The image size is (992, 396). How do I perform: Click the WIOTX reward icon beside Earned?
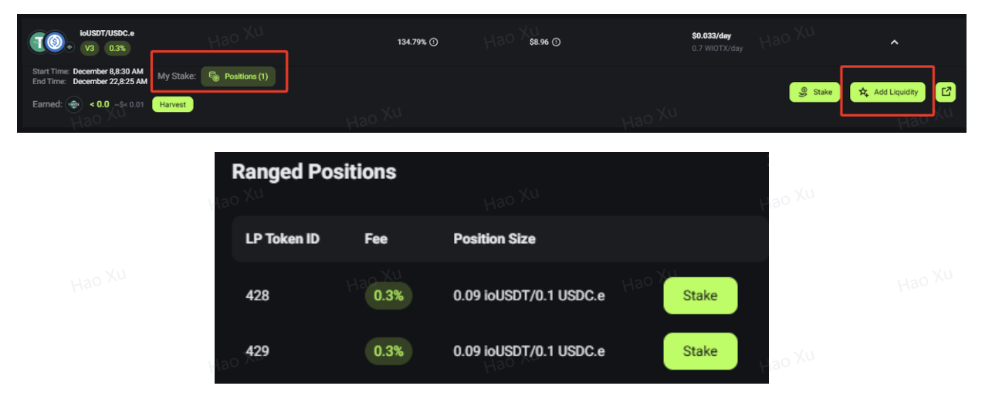[73, 104]
